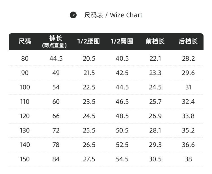Select the size 110 row label
Image resolution: width=212 pixels, height=174 pixels.
pyautogui.click(x=25, y=102)
